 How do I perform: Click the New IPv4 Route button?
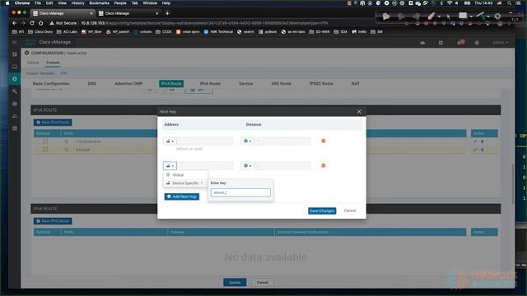coord(53,123)
